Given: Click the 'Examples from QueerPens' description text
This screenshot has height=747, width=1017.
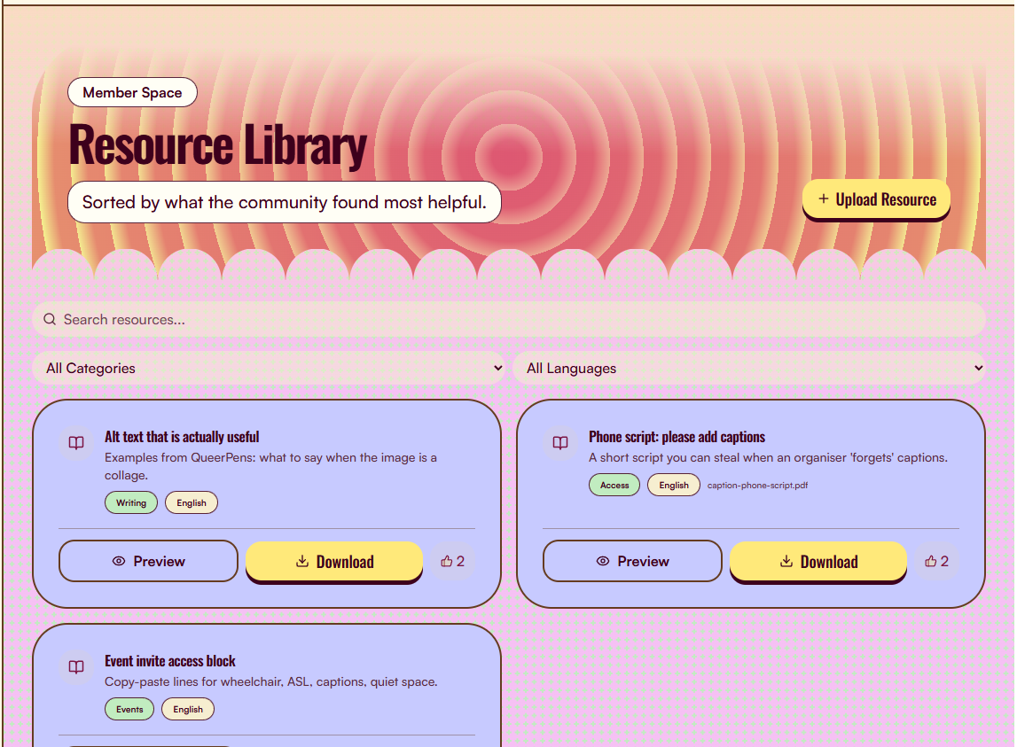Looking at the screenshot, I should [x=271, y=466].
